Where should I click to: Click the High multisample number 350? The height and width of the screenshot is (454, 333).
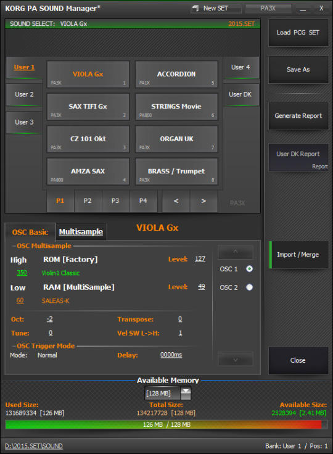coord(22,273)
